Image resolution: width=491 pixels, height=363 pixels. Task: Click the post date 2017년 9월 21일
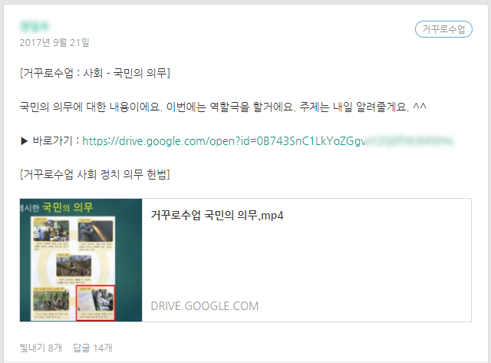(54, 42)
